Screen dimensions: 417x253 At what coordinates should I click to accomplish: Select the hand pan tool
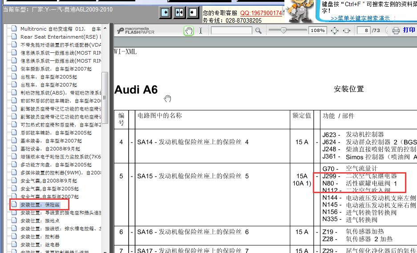[x=189, y=31]
